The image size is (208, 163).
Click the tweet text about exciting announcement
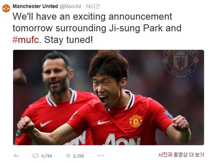click(97, 28)
